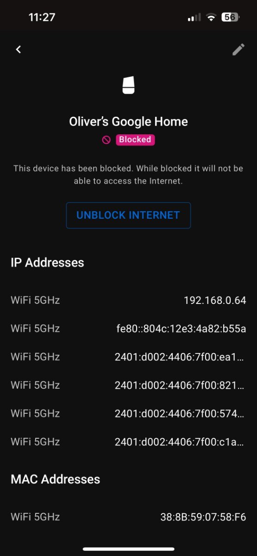Click the UNBLOCK INTERNET button
The image size is (257, 556).
pyautogui.click(x=128, y=215)
